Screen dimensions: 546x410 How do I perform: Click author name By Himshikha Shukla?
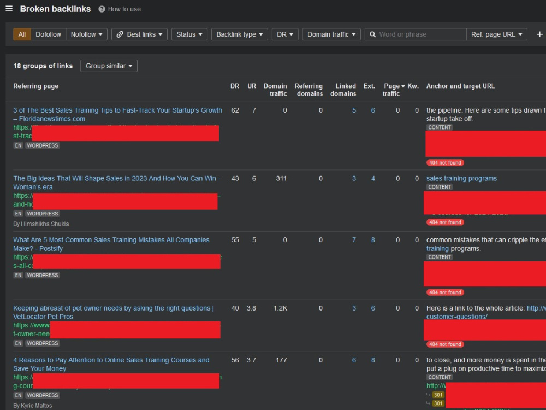[41, 224]
